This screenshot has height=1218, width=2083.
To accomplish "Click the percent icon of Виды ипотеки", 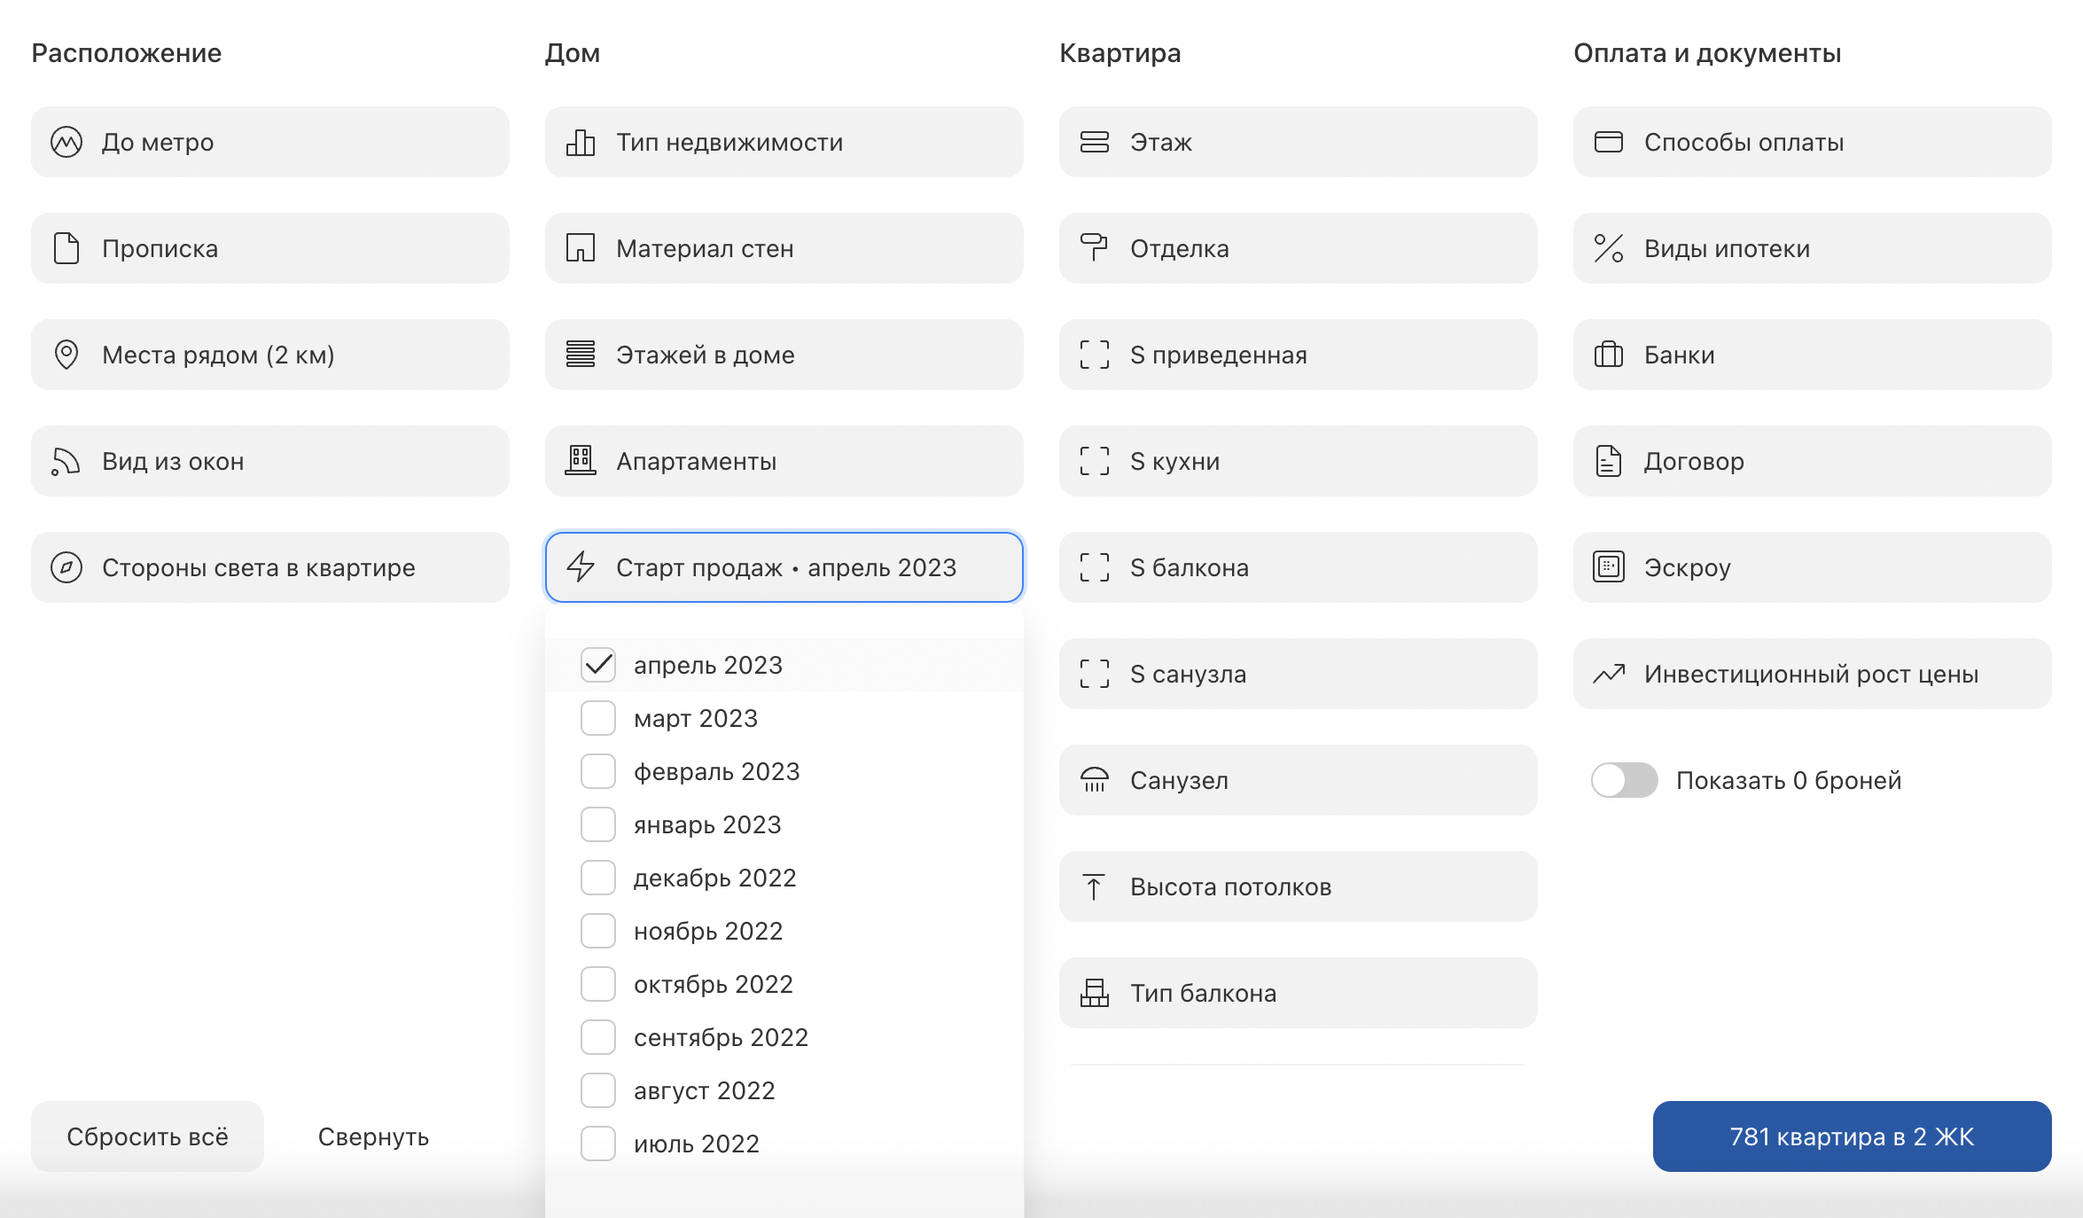I will (x=1609, y=248).
